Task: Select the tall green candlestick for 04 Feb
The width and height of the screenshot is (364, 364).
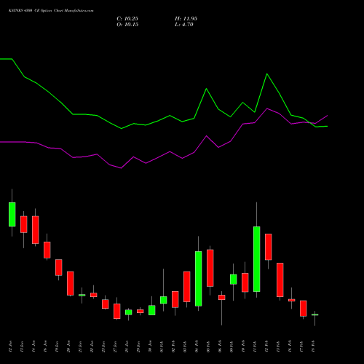Action: tap(199, 279)
